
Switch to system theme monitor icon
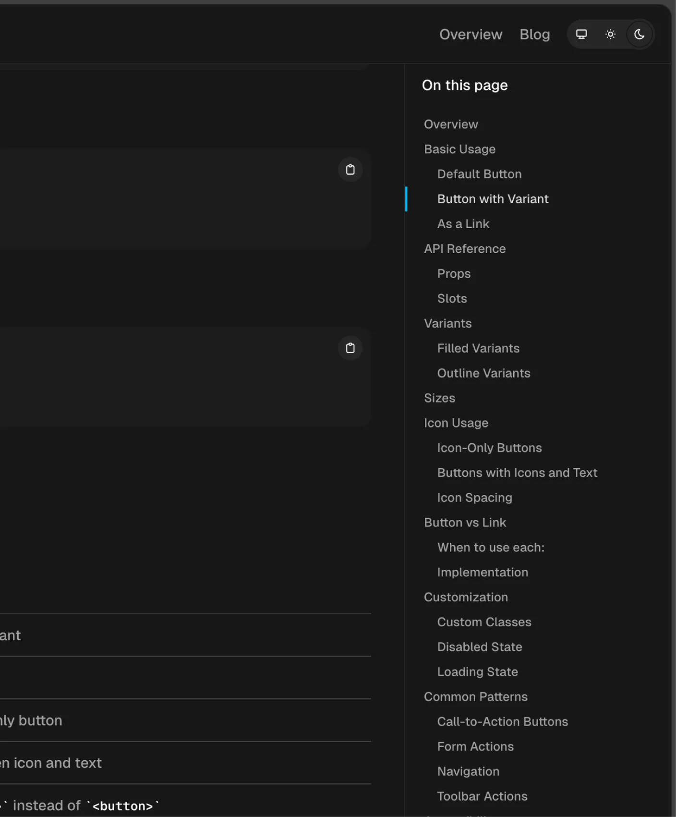(x=581, y=34)
